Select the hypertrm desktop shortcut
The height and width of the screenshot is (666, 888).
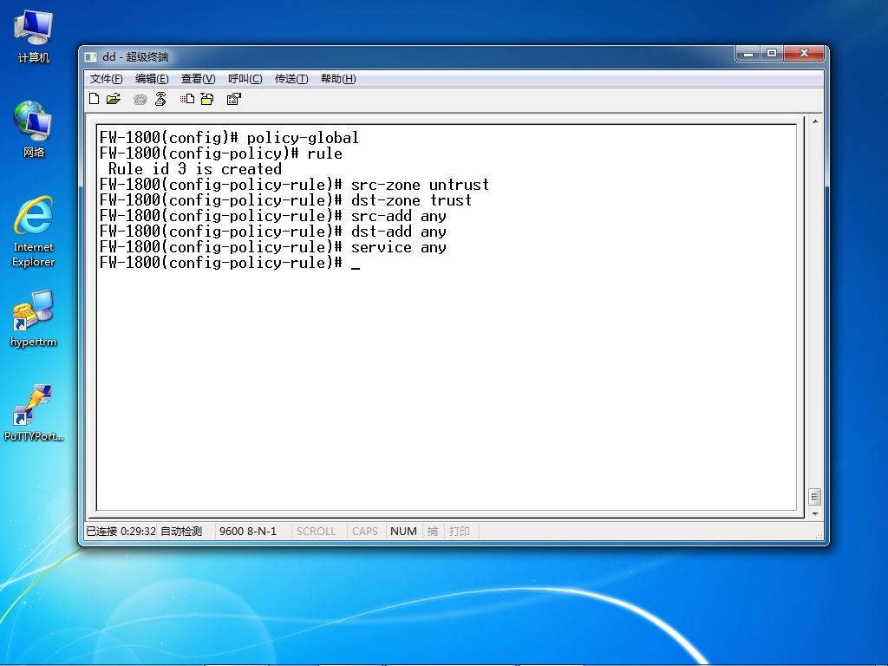click(x=34, y=318)
